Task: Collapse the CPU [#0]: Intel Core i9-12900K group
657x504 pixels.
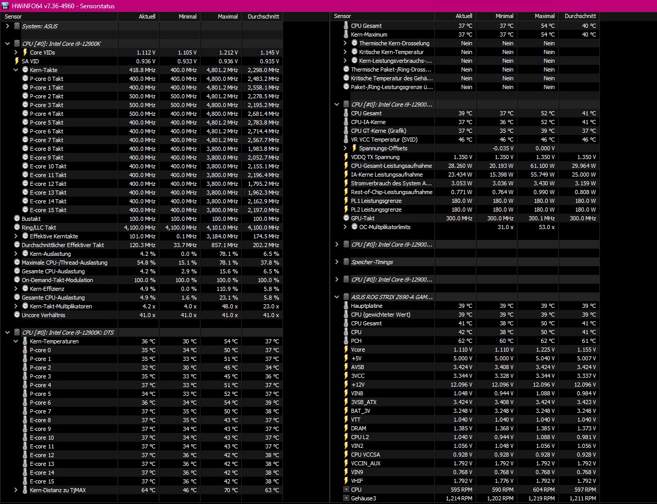Action: tap(7, 44)
